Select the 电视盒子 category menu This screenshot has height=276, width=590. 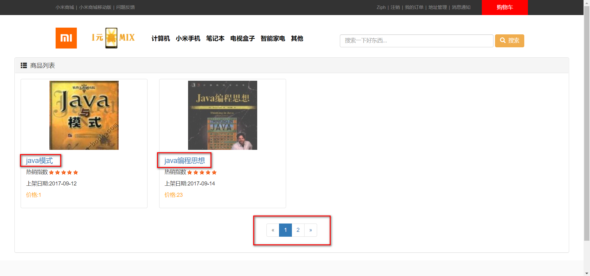tap(242, 38)
